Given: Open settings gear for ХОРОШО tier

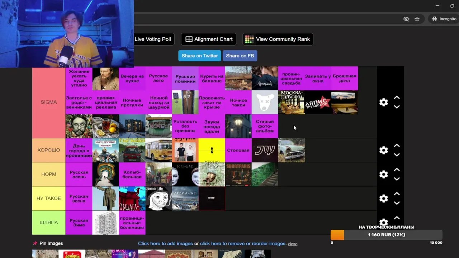Looking at the screenshot, I should pos(384,150).
